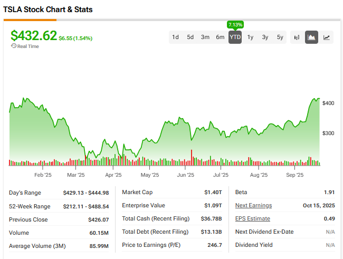Select the line chart view icon
The width and height of the screenshot is (343, 259).
point(326,37)
